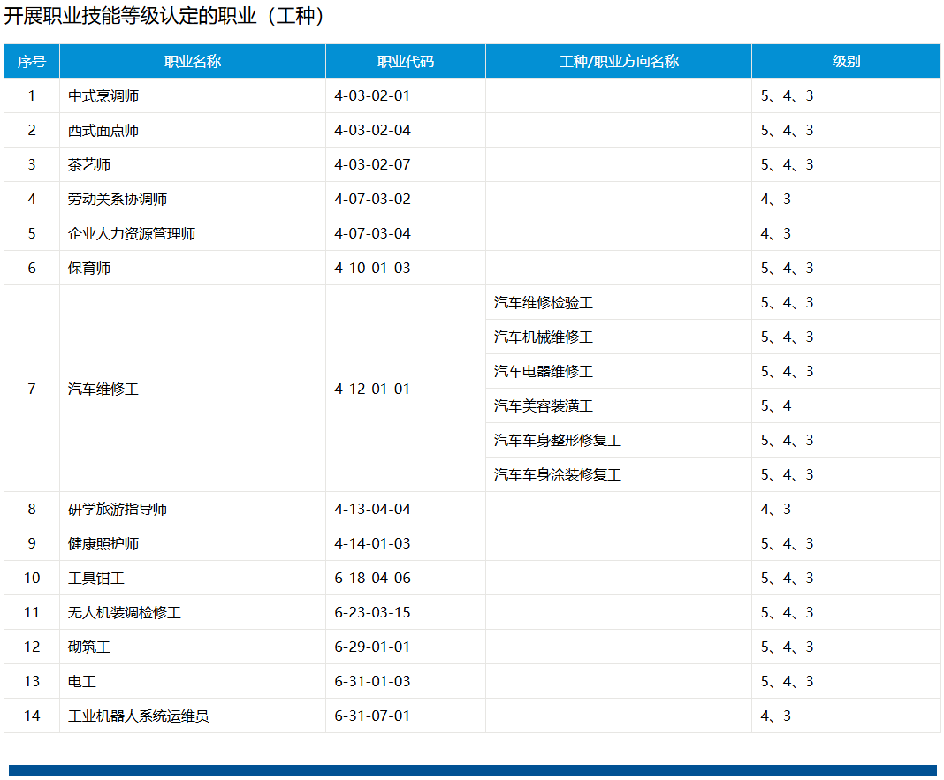The width and height of the screenshot is (944, 780).
Task: Click the 汽车车身涂装修复工 entry
Action: 558,475
